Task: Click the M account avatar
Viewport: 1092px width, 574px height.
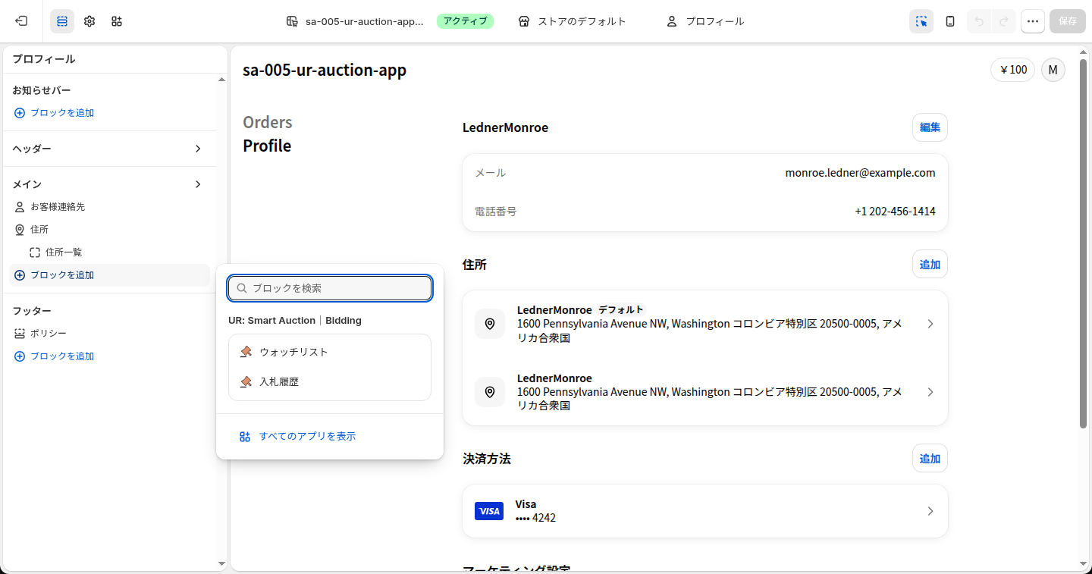Action: (x=1053, y=70)
